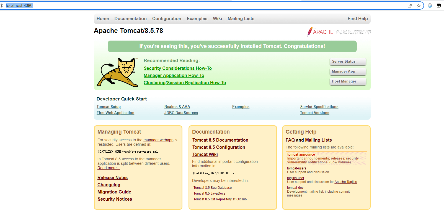Image resolution: width=444 pixels, height=215 pixels.
Task: Open Tomcat 8.5 Git Repository at GitHub
Action: tap(220, 199)
